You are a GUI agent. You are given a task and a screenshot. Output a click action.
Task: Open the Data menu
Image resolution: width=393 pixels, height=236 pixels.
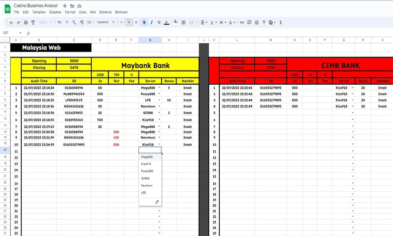point(83,12)
